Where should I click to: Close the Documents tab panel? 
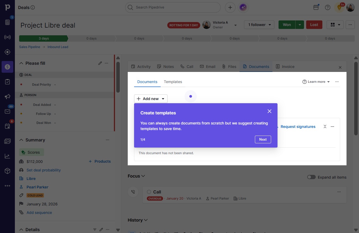pos(340,67)
